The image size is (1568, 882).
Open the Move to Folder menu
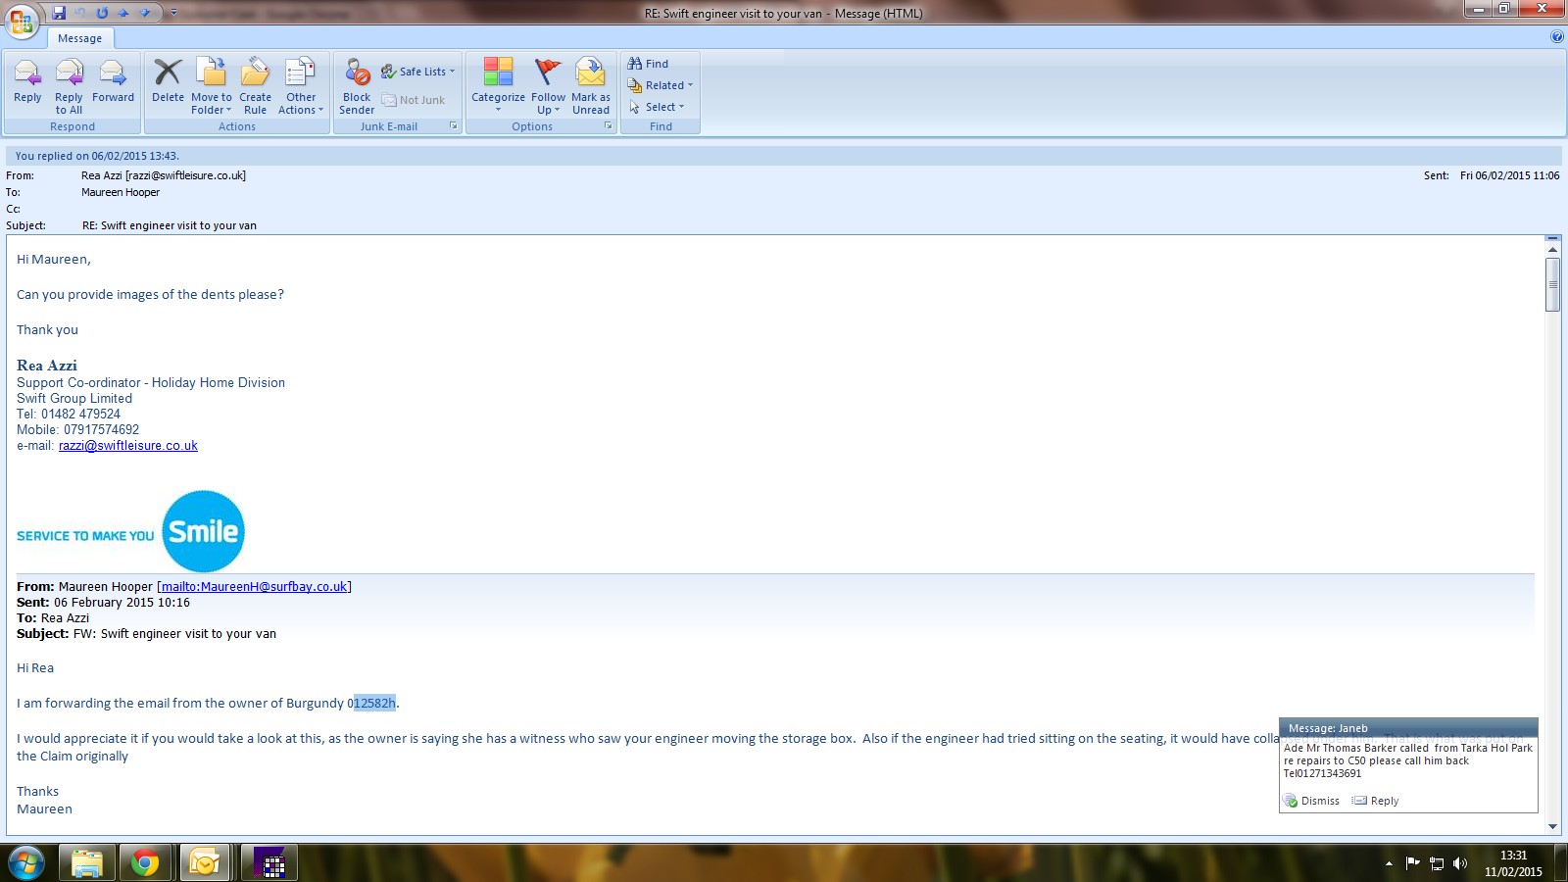(x=212, y=86)
